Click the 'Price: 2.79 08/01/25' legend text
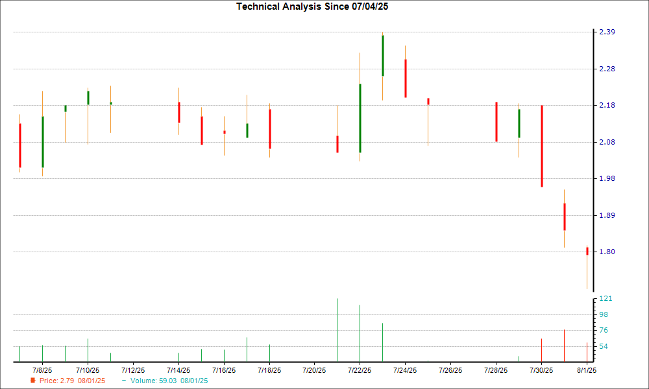The image size is (649, 389). coord(73,381)
